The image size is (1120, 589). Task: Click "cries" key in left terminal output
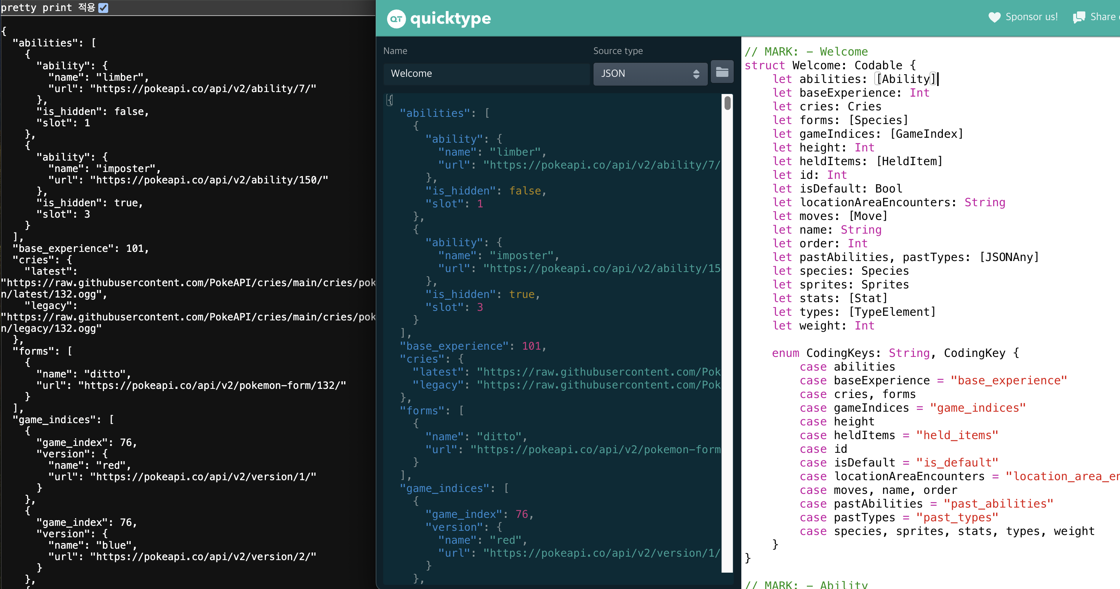tap(33, 260)
